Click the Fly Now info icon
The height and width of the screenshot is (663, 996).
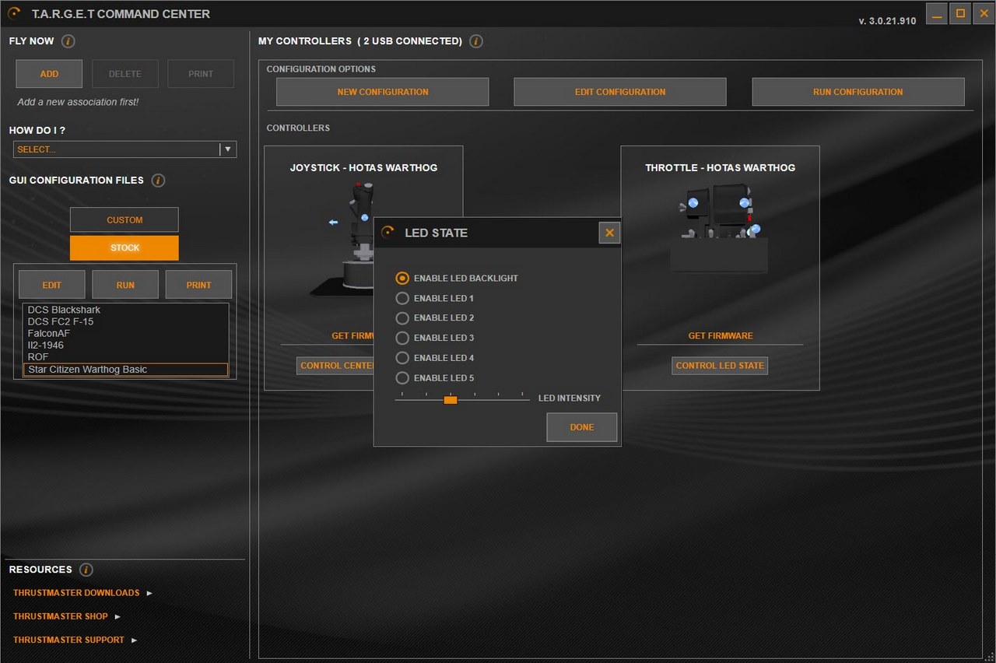click(68, 41)
